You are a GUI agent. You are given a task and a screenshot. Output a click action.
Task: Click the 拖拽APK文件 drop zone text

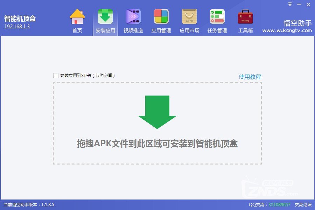(x=157, y=143)
